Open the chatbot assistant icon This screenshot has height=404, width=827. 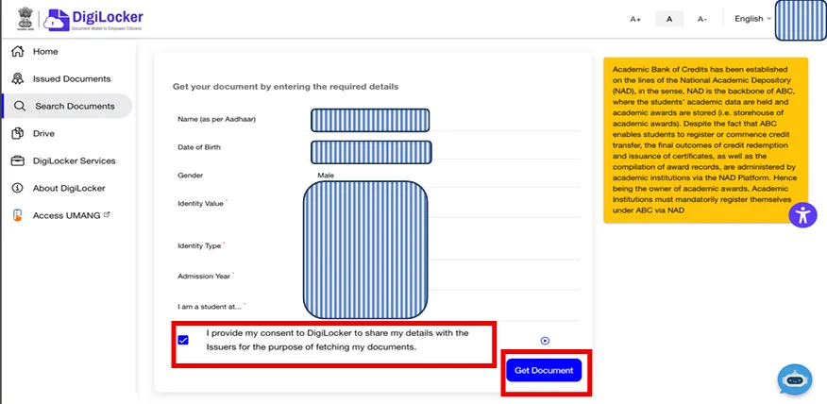coord(794,379)
